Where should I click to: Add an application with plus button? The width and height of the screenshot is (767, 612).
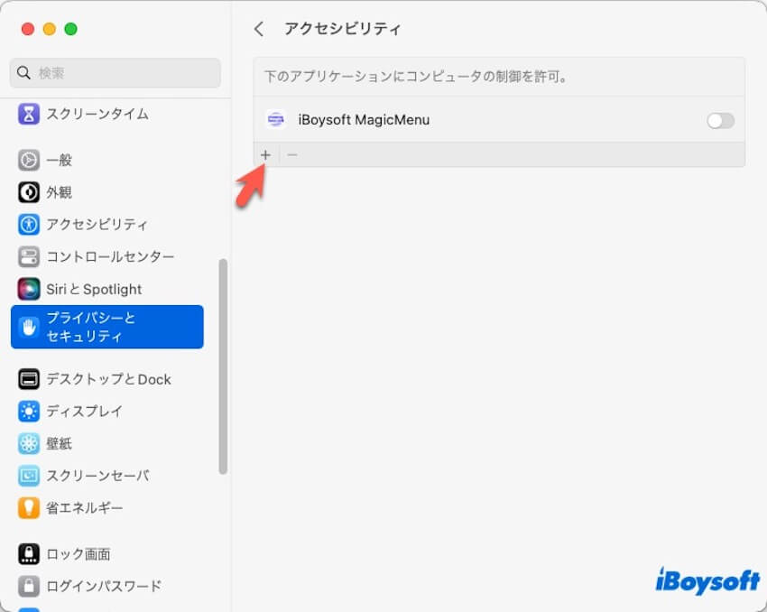(265, 155)
